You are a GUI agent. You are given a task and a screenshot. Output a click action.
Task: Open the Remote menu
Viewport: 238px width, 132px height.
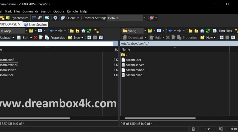tap(72, 11)
